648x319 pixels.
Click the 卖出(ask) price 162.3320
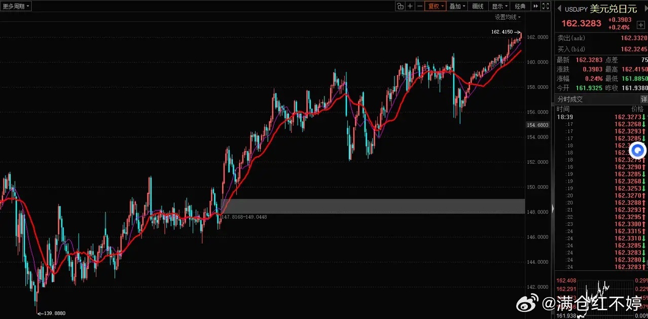click(634, 38)
